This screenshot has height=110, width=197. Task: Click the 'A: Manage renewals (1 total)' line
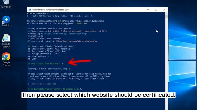click(x=44, y=54)
